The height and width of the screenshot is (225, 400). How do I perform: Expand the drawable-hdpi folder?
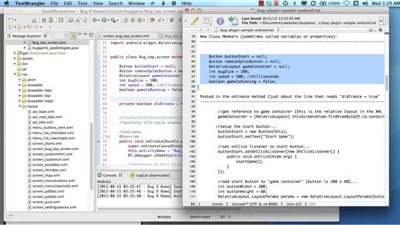tap(20, 90)
